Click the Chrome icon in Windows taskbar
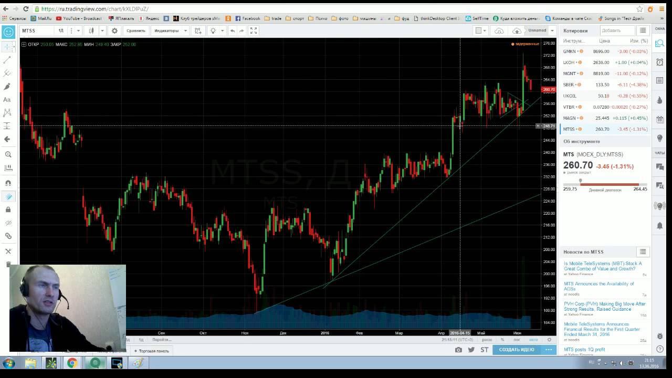This screenshot has width=672, height=378. [x=72, y=363]
